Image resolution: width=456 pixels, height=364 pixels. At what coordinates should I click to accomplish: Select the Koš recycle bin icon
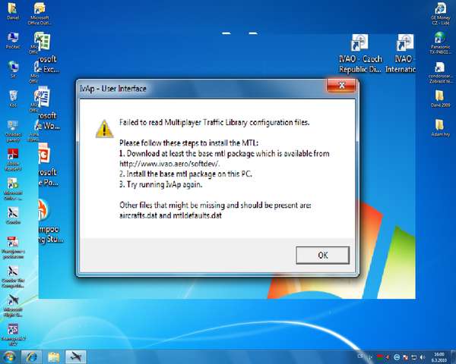(x=13, y=99)
